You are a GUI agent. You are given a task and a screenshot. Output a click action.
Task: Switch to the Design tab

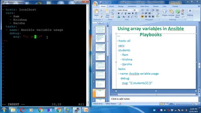click(x=121, y=6)
